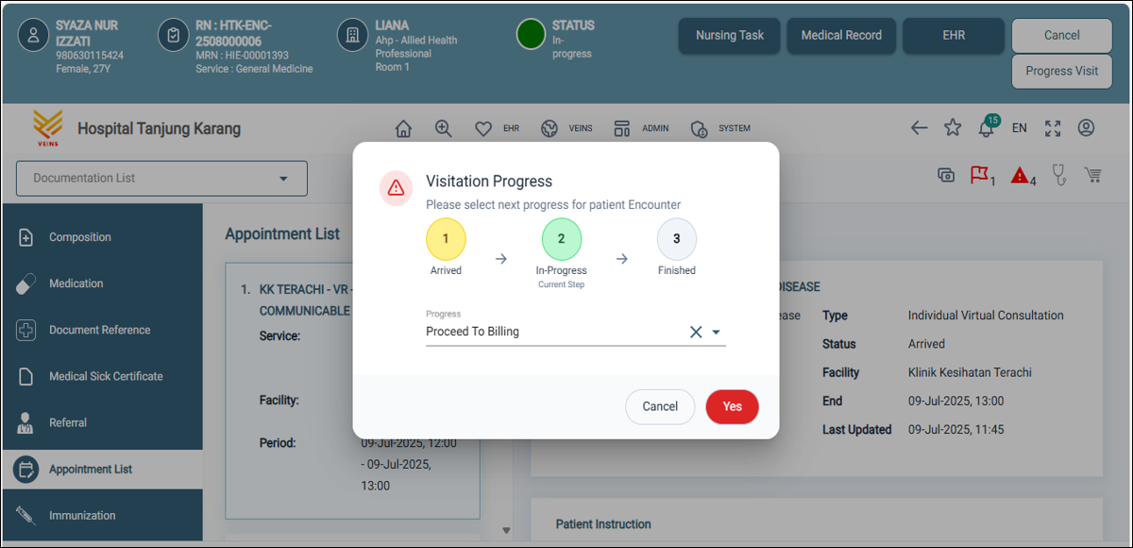Open the shopping cart icon
The height and width of the screenshot is (548, 1133).
[1093, 175]
